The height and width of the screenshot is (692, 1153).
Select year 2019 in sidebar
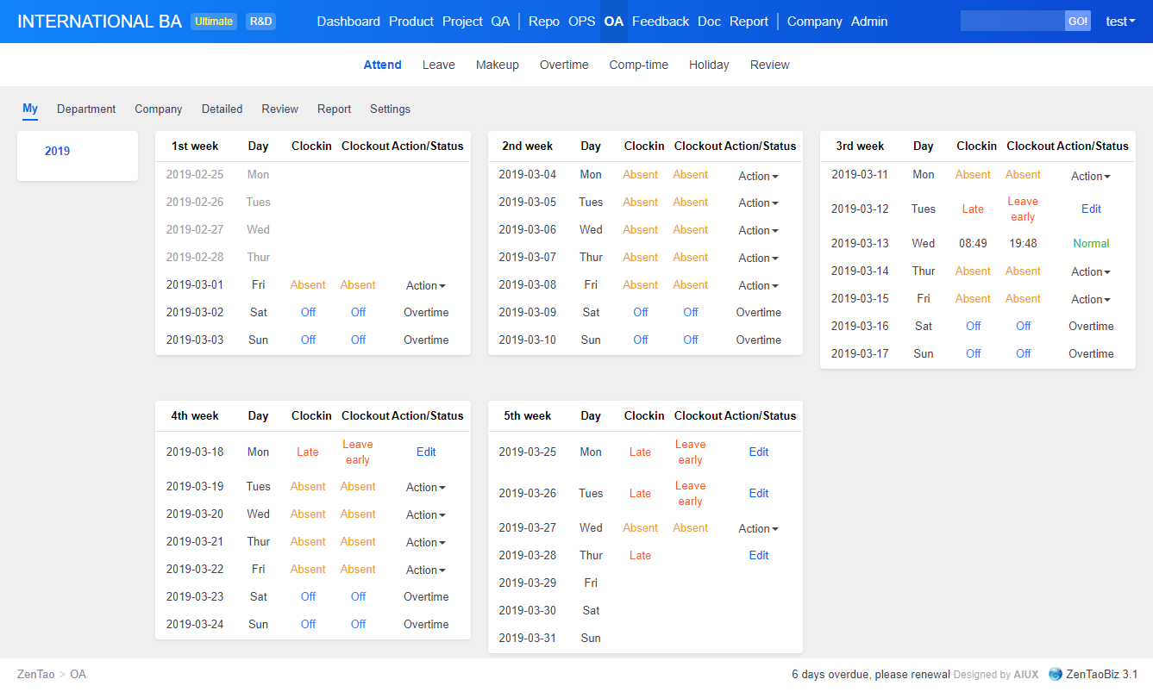(58, 151)
